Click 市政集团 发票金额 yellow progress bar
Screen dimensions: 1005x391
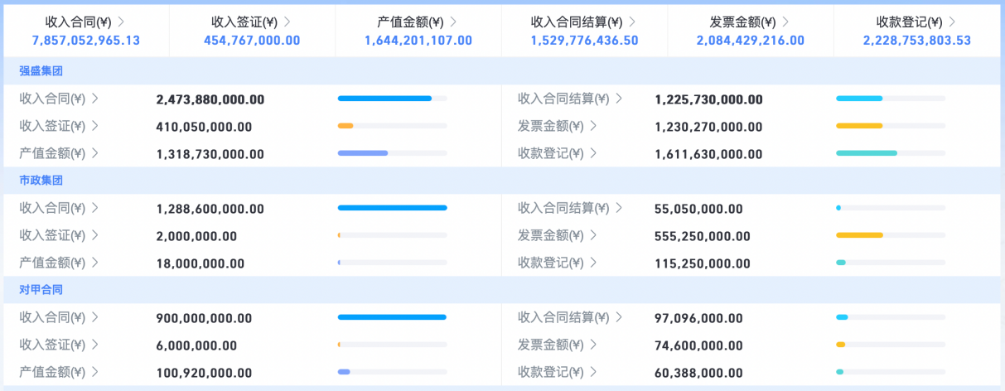click(x=891, y=235)
